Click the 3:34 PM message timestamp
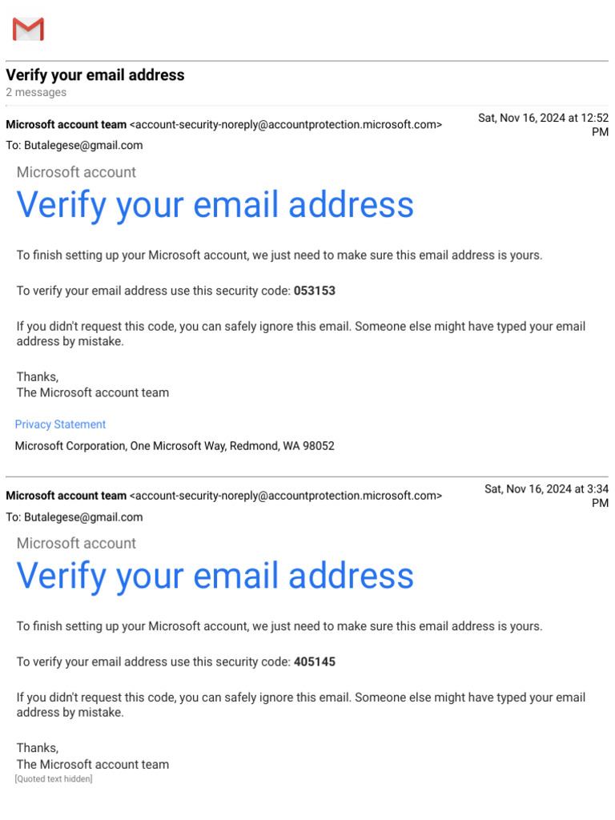This screenshot has height=820, width=615. pos(546,496)
